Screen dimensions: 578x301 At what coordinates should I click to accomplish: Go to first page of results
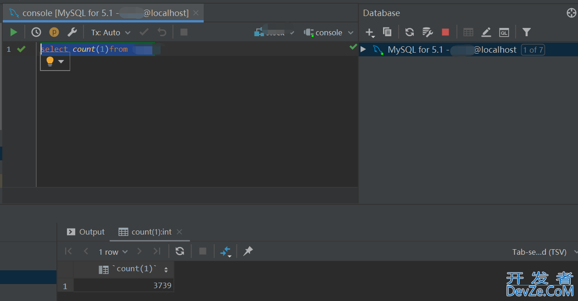click(68, 251)
